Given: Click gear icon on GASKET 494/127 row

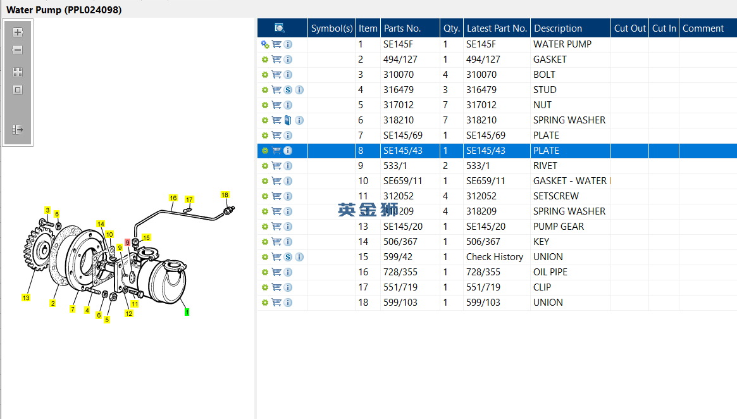Looking at the screenshot, I should pyautogui.click(x=265, y=59).
